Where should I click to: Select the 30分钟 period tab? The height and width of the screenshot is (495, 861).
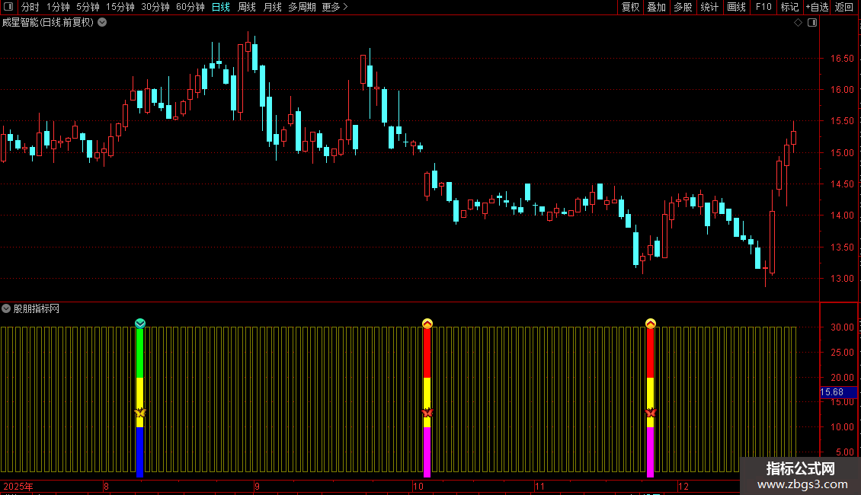pyautogui.click(x=155, y=7)
